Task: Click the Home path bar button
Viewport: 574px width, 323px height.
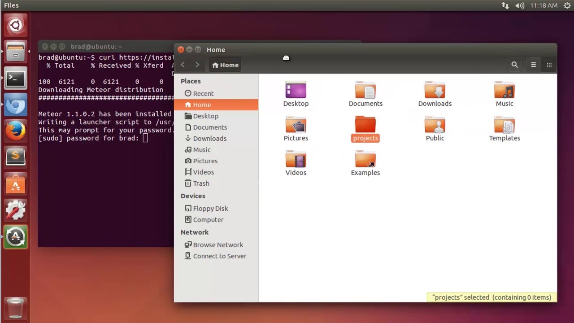Action: 226,65
